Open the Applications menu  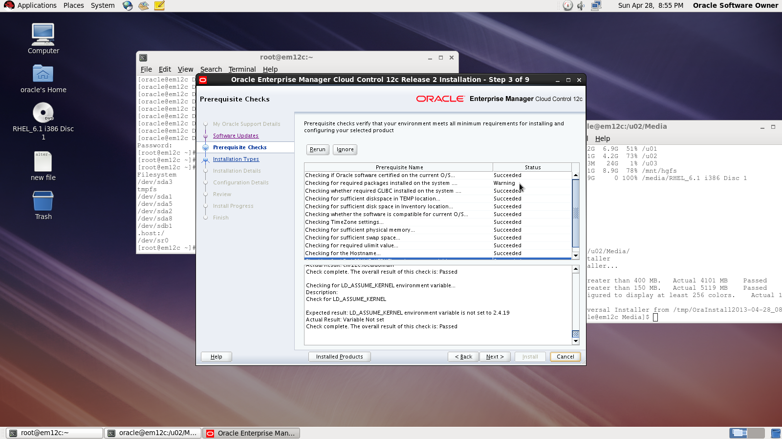click(31, 5)
